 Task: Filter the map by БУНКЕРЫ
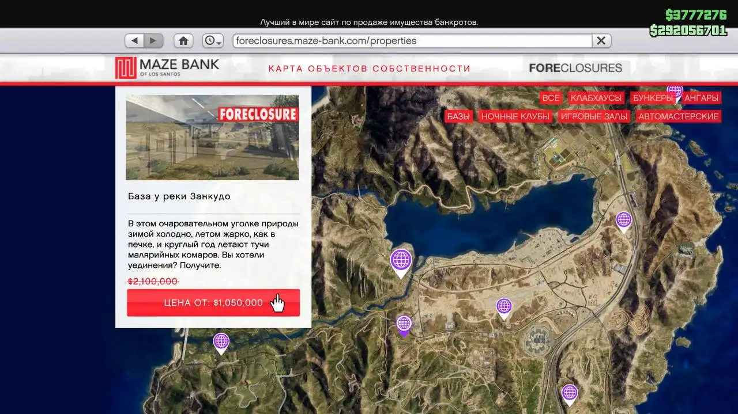tap(653, 98)
